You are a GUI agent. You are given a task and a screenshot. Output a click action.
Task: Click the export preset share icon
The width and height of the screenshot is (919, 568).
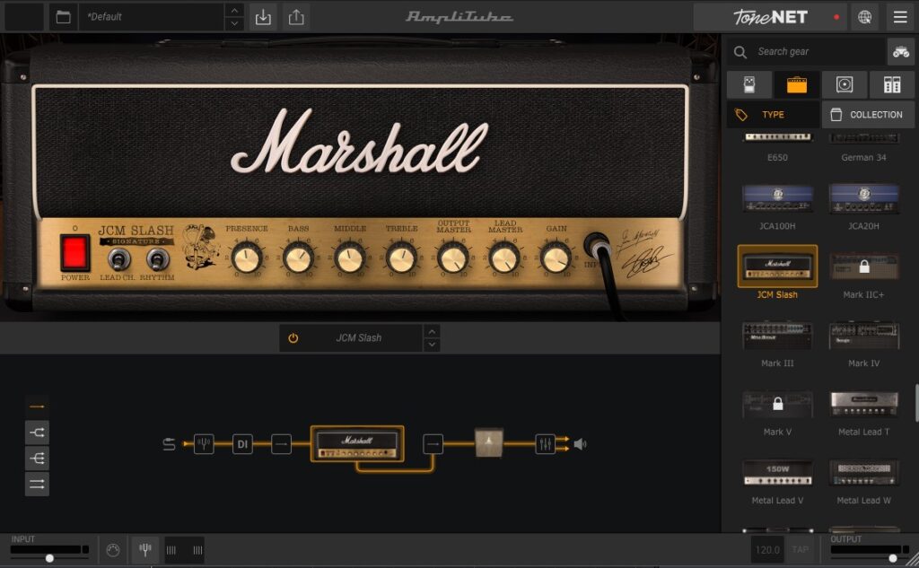point(296,17)
